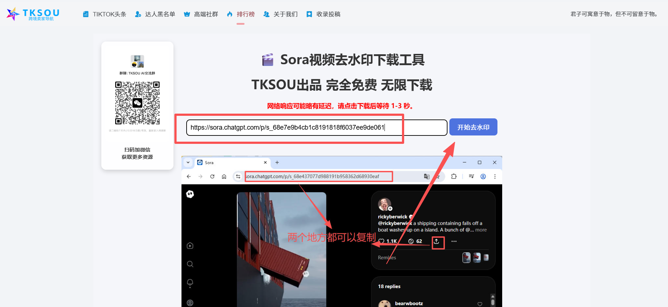Image resolution: width=668 pixels, height=307 pixels.
Task: Click the play/explore icon in Sora sidebar
Action: (x=190, y=246)
